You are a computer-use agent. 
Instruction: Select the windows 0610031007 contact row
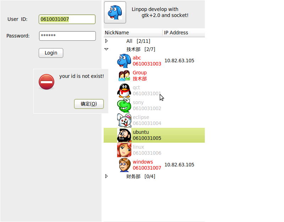coord(154,165)
